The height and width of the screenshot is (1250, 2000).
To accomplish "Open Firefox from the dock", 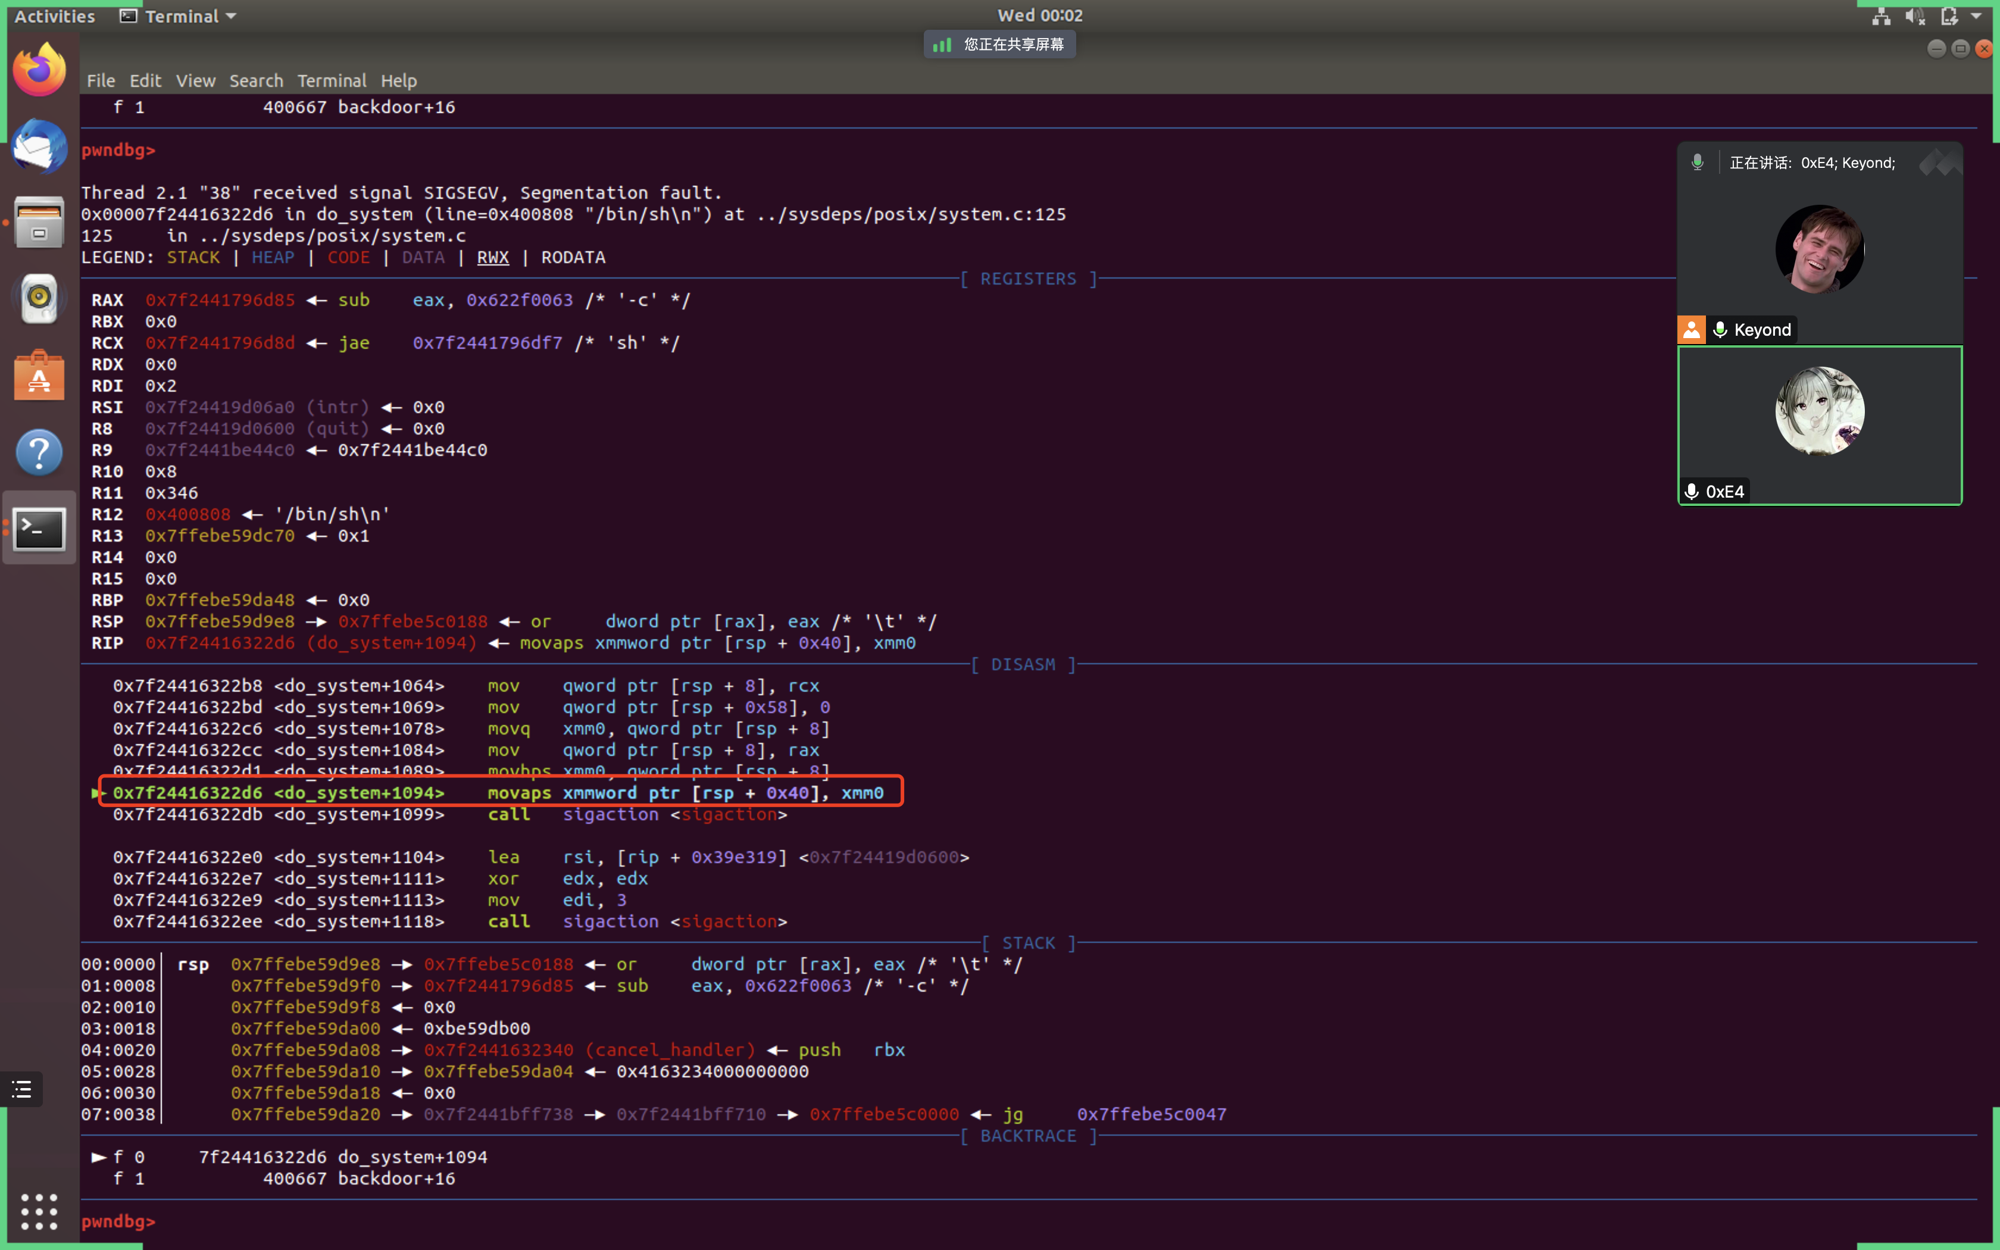I will 39,70.
